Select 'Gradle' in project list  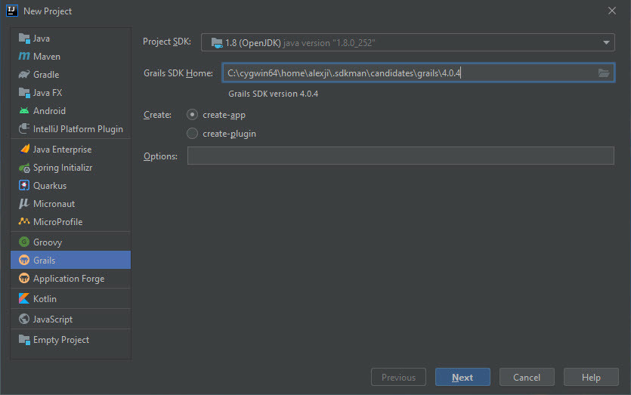point(46,75)
